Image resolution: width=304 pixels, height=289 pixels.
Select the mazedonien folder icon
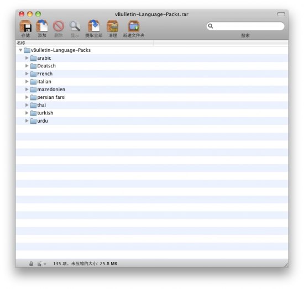pos(33,90)
